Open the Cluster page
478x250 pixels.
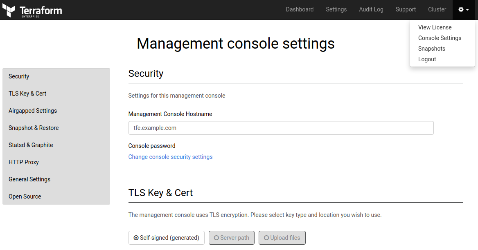pos(437,9)
